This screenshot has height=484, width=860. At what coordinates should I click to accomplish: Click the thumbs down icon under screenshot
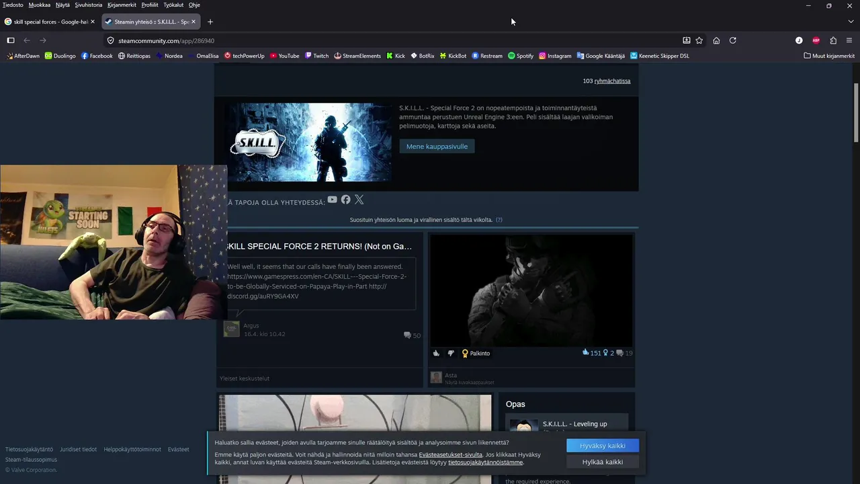[451, 353]
